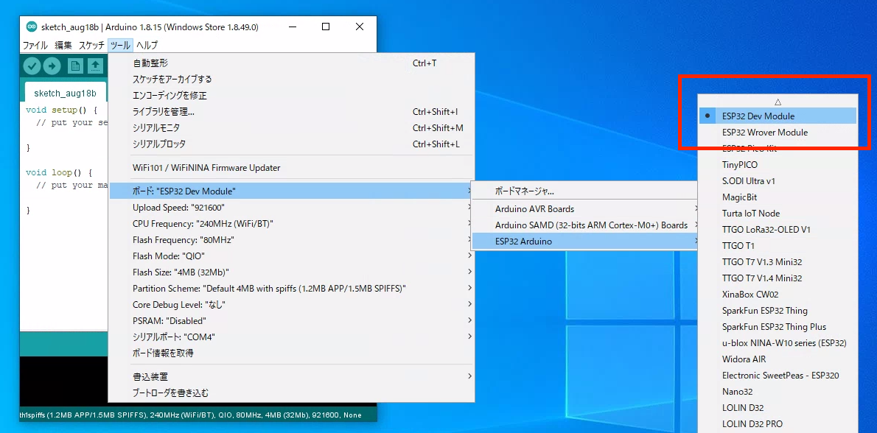Select LOLIN D32 board

point(778,408)
